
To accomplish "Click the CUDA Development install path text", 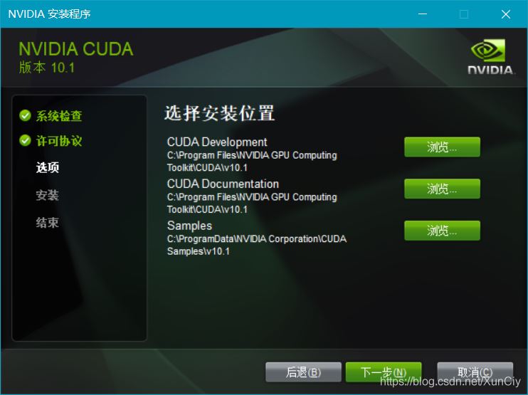I will coord(252,162).
